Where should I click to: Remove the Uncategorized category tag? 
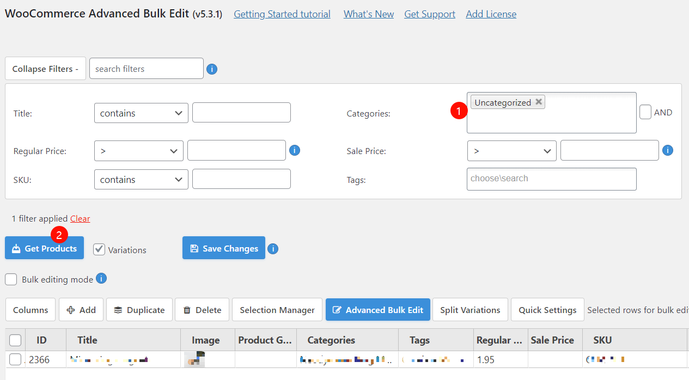(x=539, y=102)
